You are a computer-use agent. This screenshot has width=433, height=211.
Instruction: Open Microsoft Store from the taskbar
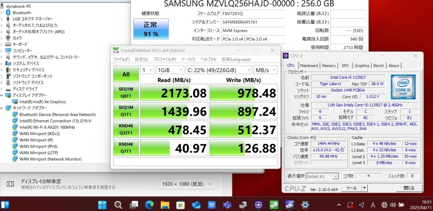pyautogui.click(x=181, y=205)
